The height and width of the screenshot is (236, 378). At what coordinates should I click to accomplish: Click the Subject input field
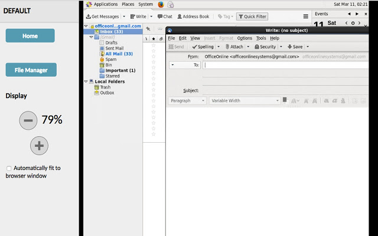285,90
